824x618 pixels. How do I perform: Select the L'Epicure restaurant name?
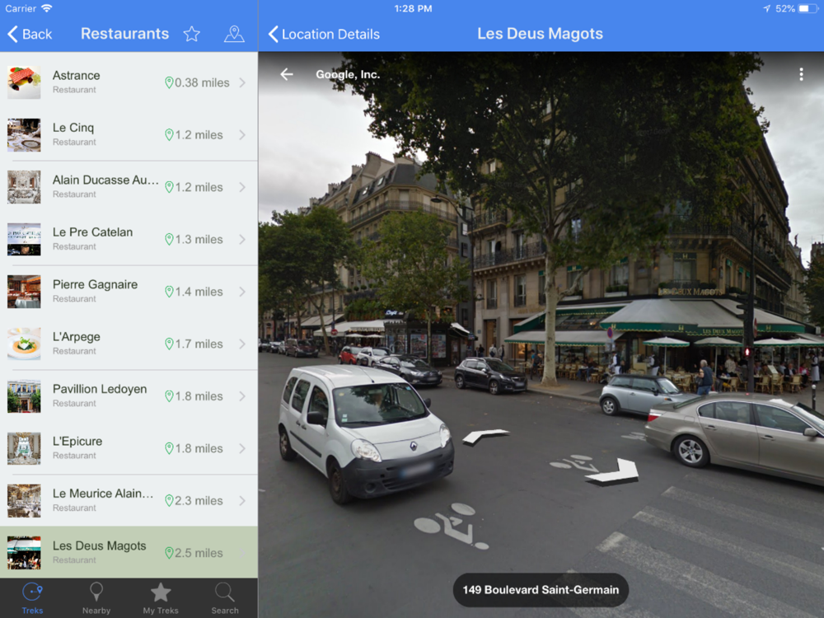pyautogui.click(x=77, y=442)
